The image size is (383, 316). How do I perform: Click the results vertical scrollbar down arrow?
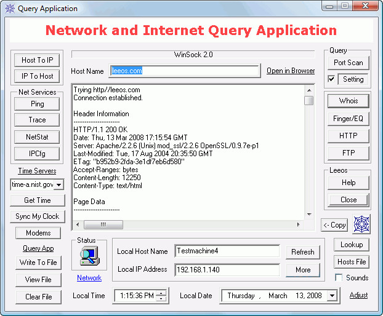[309, 215]
